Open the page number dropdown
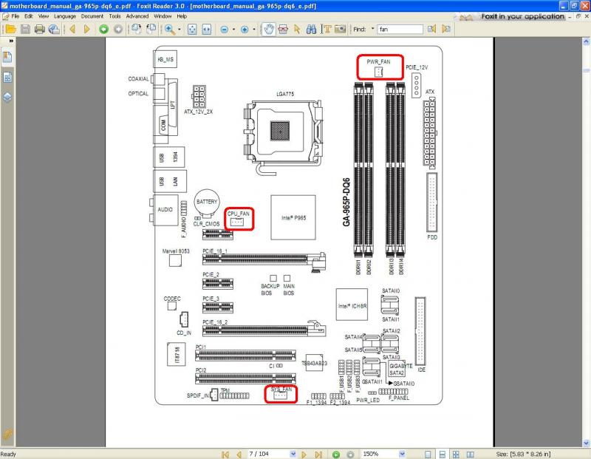591x459 pixels. point(293,454)
